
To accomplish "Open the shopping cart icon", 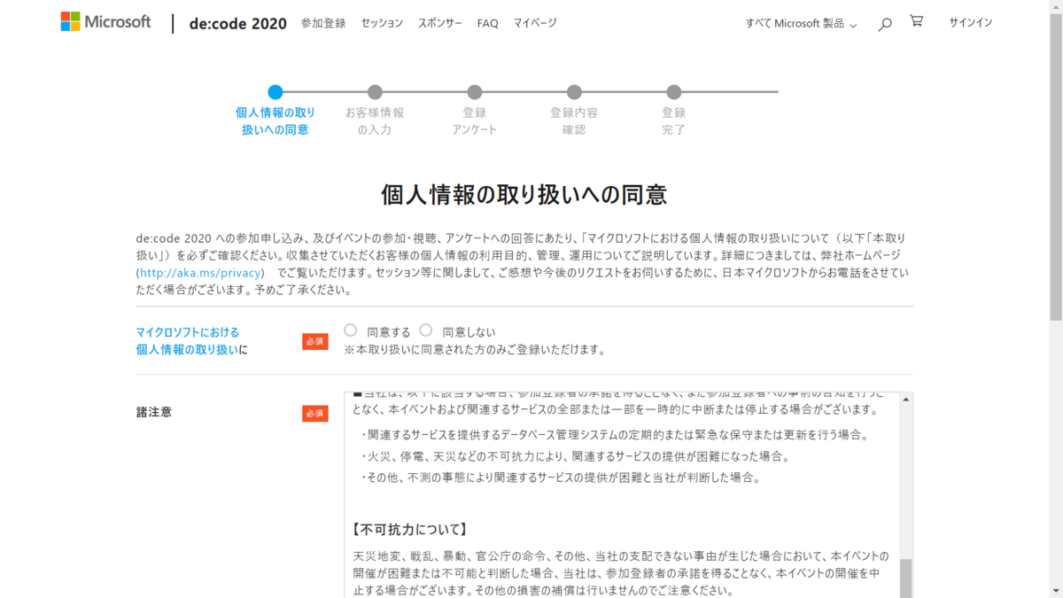I will click(916, 21).
